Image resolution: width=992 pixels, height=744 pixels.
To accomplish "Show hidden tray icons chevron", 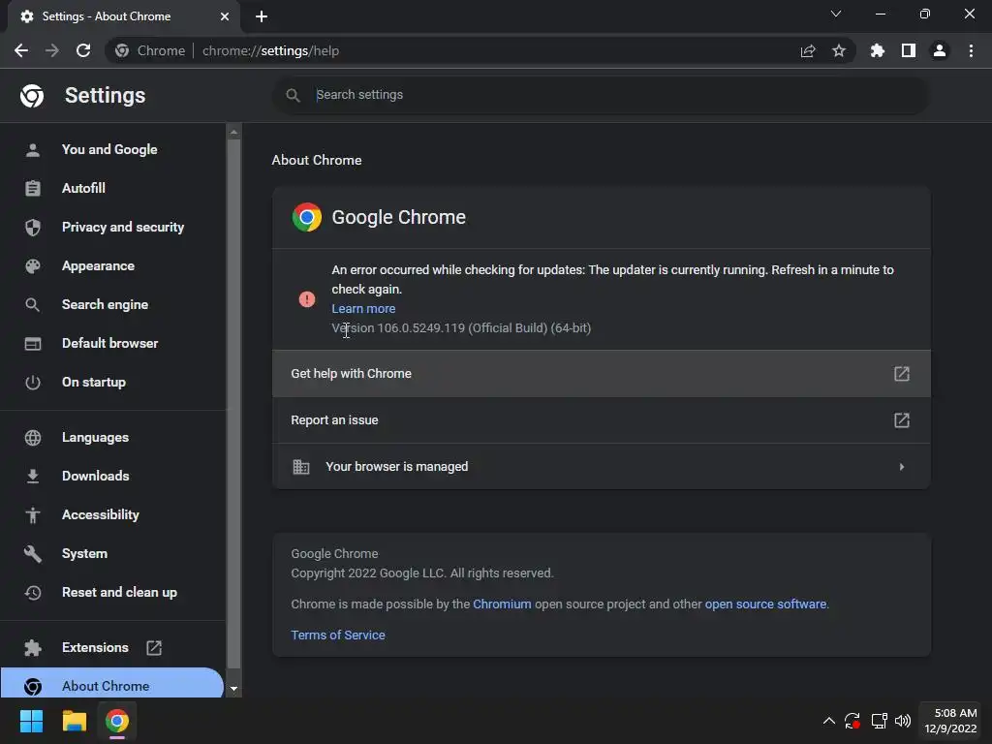I will coord(829,721).
